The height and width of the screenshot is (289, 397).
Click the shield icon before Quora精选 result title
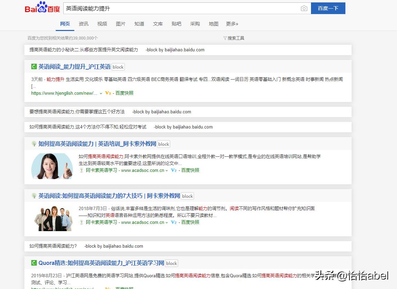(34, 263)
